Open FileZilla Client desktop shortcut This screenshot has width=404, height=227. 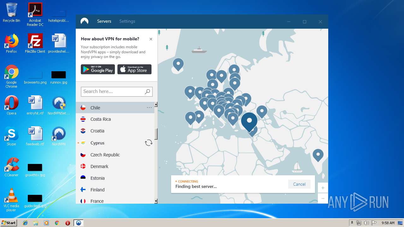(35, 44)
